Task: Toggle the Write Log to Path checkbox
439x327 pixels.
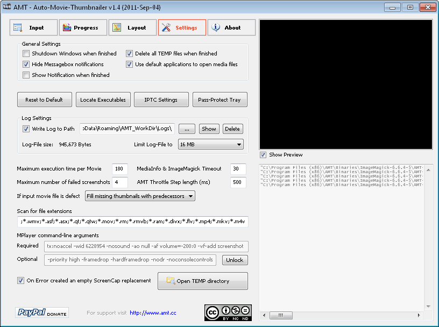Action: point(26,129)
